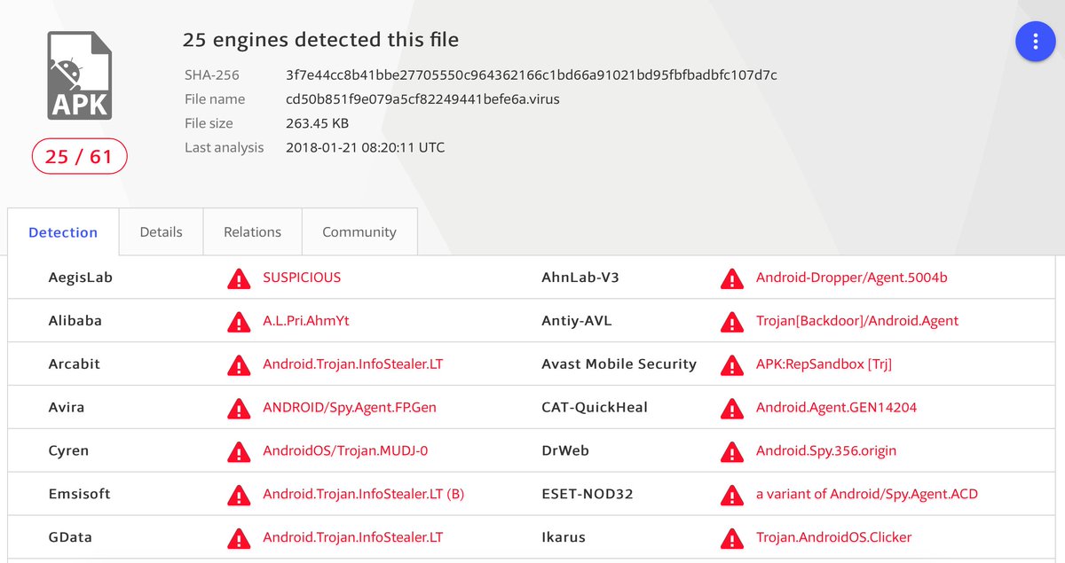Click the warning icon in Ikarus row
The width and height of the screenshot is (1065, 563).
(x=732, y=538)
